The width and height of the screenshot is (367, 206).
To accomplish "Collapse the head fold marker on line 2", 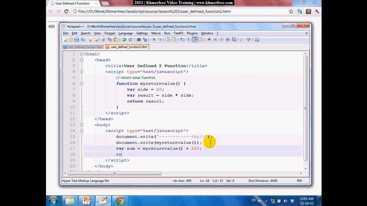I will [x=81, y=60].
